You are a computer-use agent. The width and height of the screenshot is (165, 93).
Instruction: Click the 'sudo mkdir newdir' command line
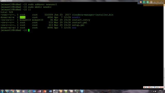(40, 7)
